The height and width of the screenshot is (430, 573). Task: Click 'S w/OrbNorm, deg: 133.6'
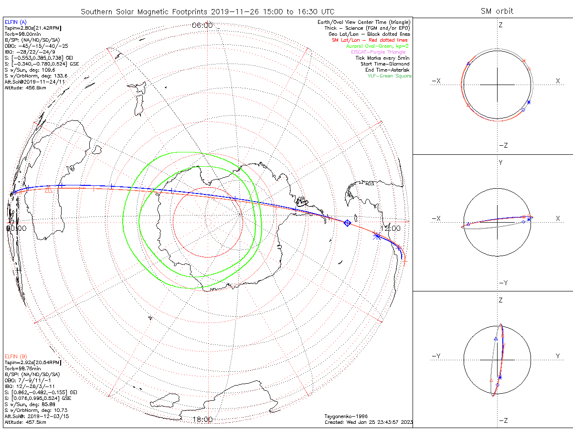pos(36,76)
